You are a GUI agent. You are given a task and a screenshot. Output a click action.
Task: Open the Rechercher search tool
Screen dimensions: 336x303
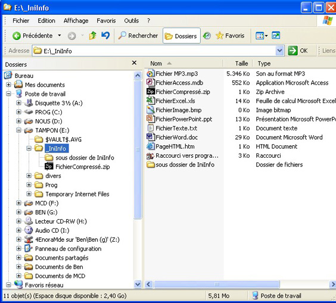[x=138, y=36]
